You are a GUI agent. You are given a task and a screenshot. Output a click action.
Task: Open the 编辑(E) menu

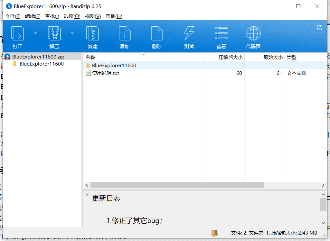(33, 16)
